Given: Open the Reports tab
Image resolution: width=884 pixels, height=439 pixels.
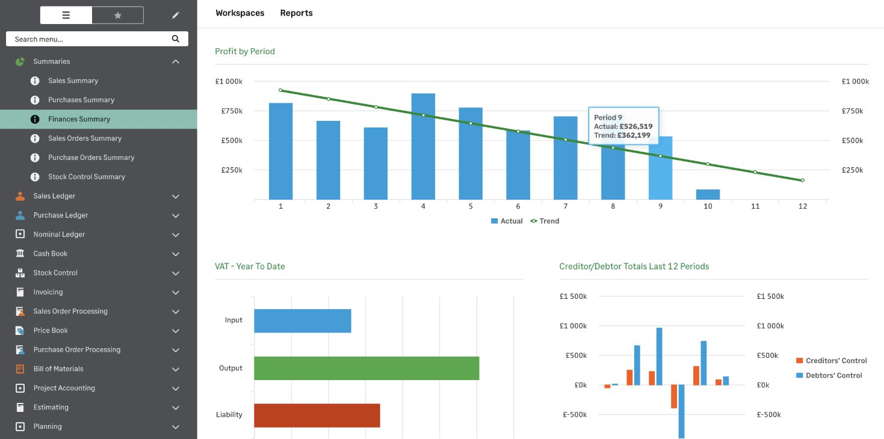Looking at the screenshot, I should (296, 13).
